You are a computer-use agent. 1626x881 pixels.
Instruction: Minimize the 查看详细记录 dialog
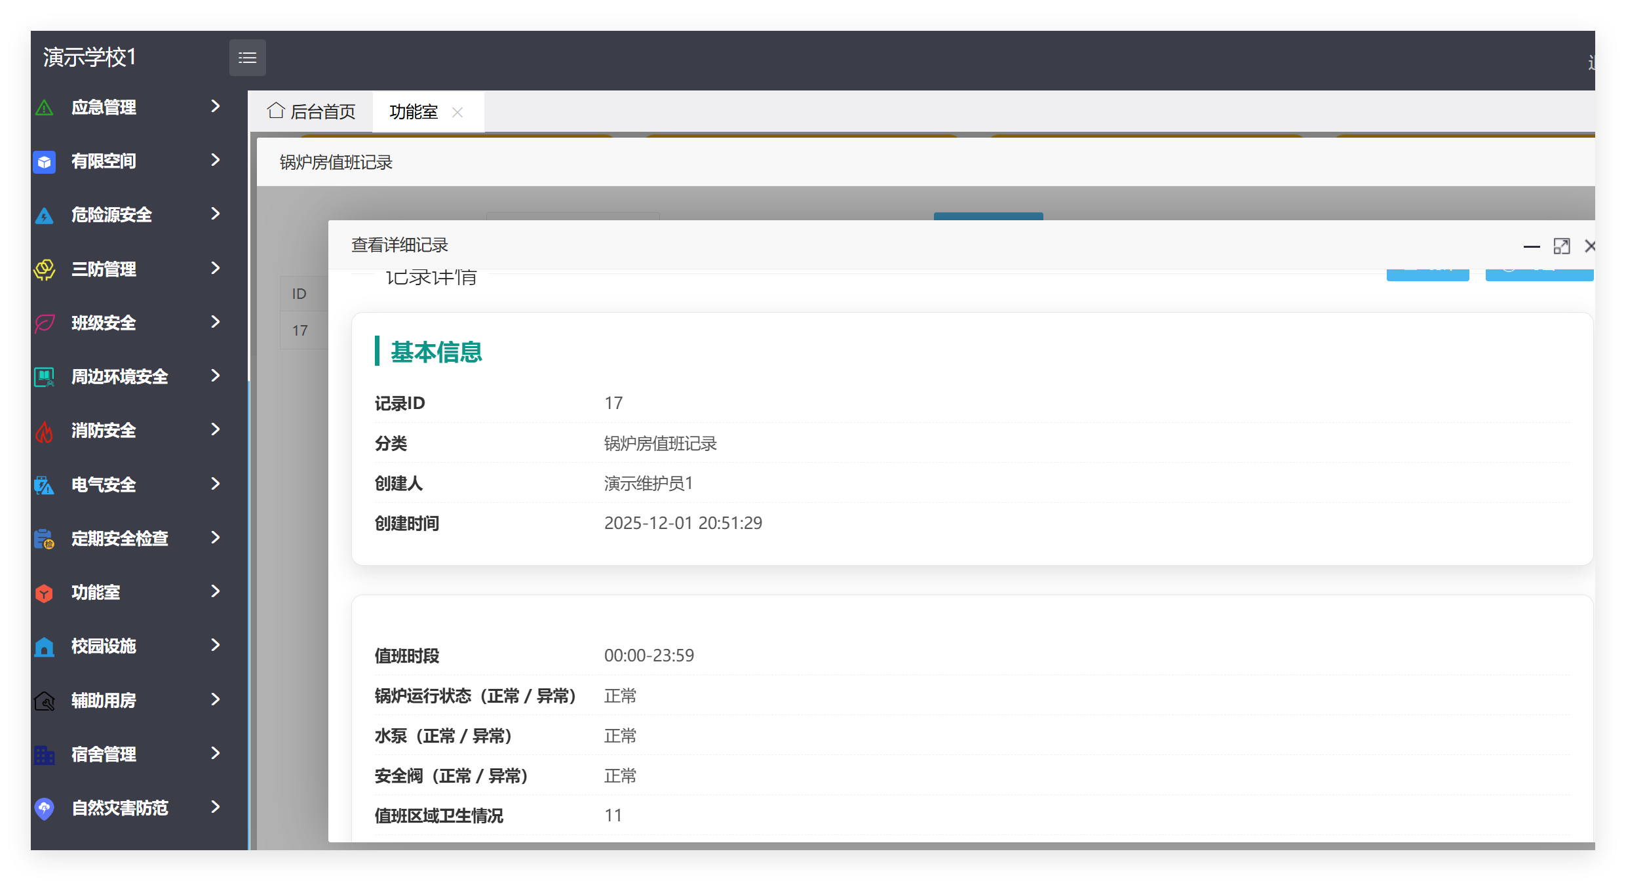point(1532,246)
